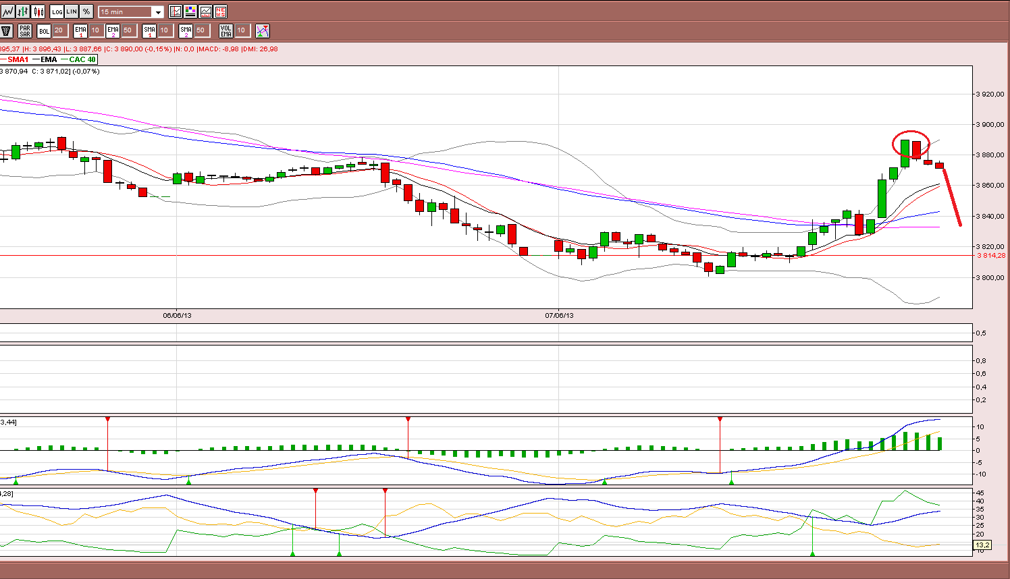Click the low value 'L: 3 887,66'
Screen dimensions: 1010x579
pos(82,49)
